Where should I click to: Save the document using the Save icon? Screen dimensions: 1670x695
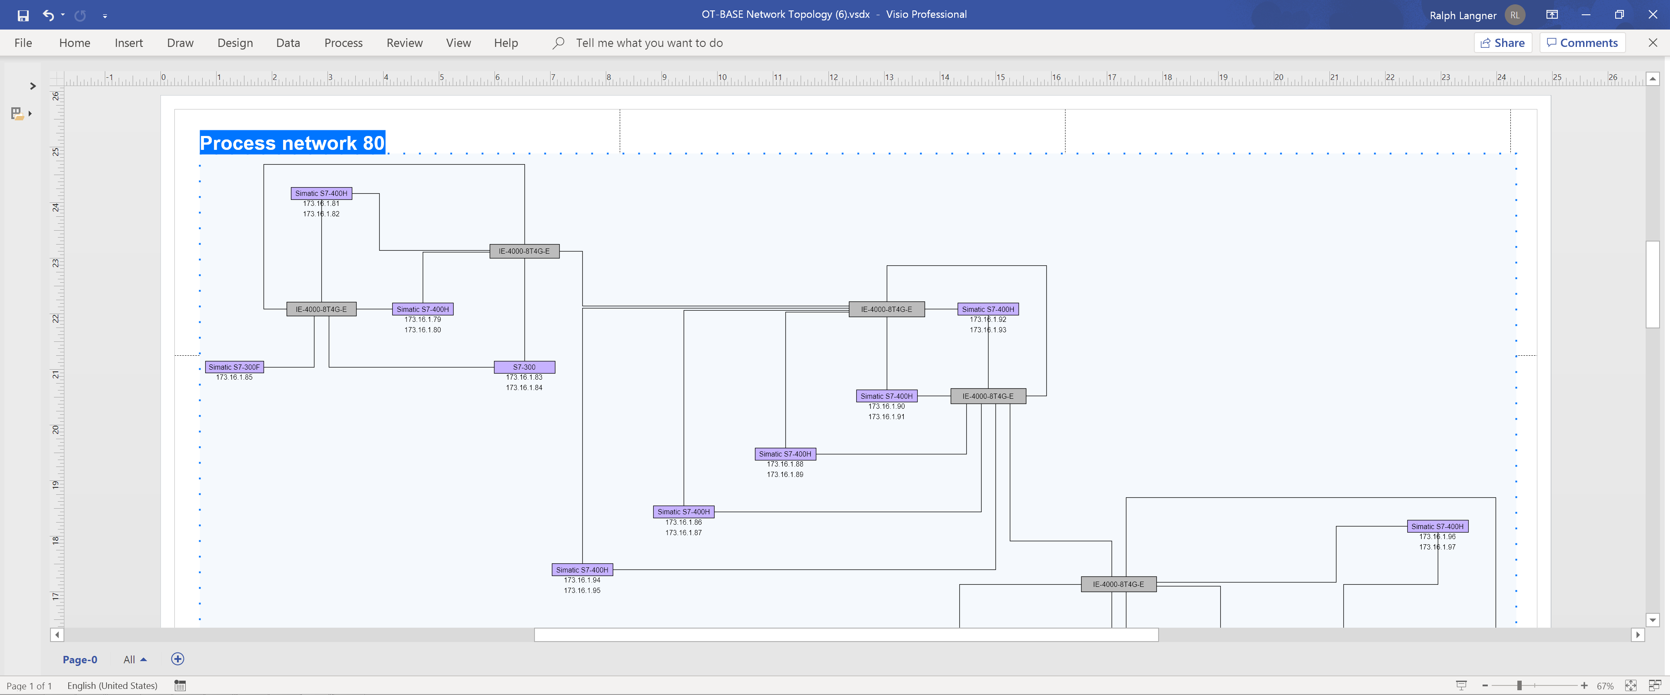23,15
